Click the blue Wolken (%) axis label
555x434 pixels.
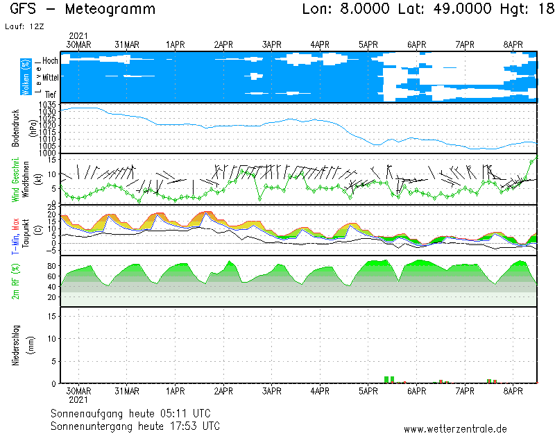tap(26, 77)
